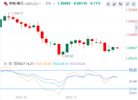
Task: Select the 2025-10 date marker
Action: [21, 97]
